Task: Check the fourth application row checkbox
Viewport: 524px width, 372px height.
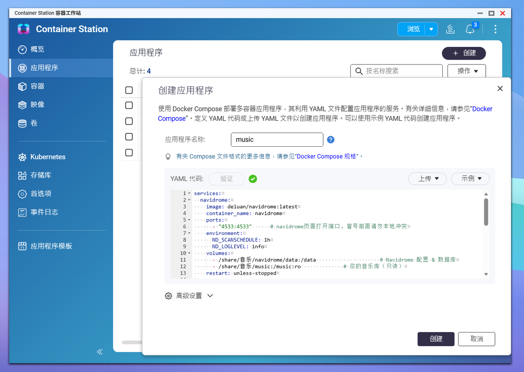Action: point(129,152)
